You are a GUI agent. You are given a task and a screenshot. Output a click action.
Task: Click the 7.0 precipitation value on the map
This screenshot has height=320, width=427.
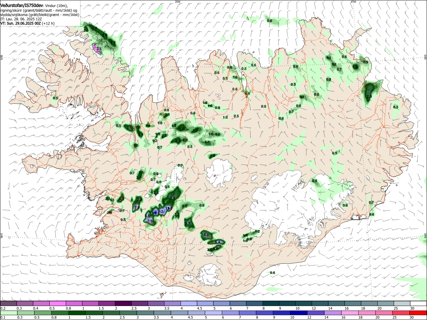[137, 207]
